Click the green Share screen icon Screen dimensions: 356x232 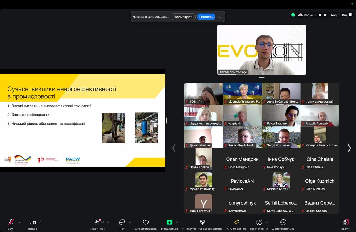[169, 223]
